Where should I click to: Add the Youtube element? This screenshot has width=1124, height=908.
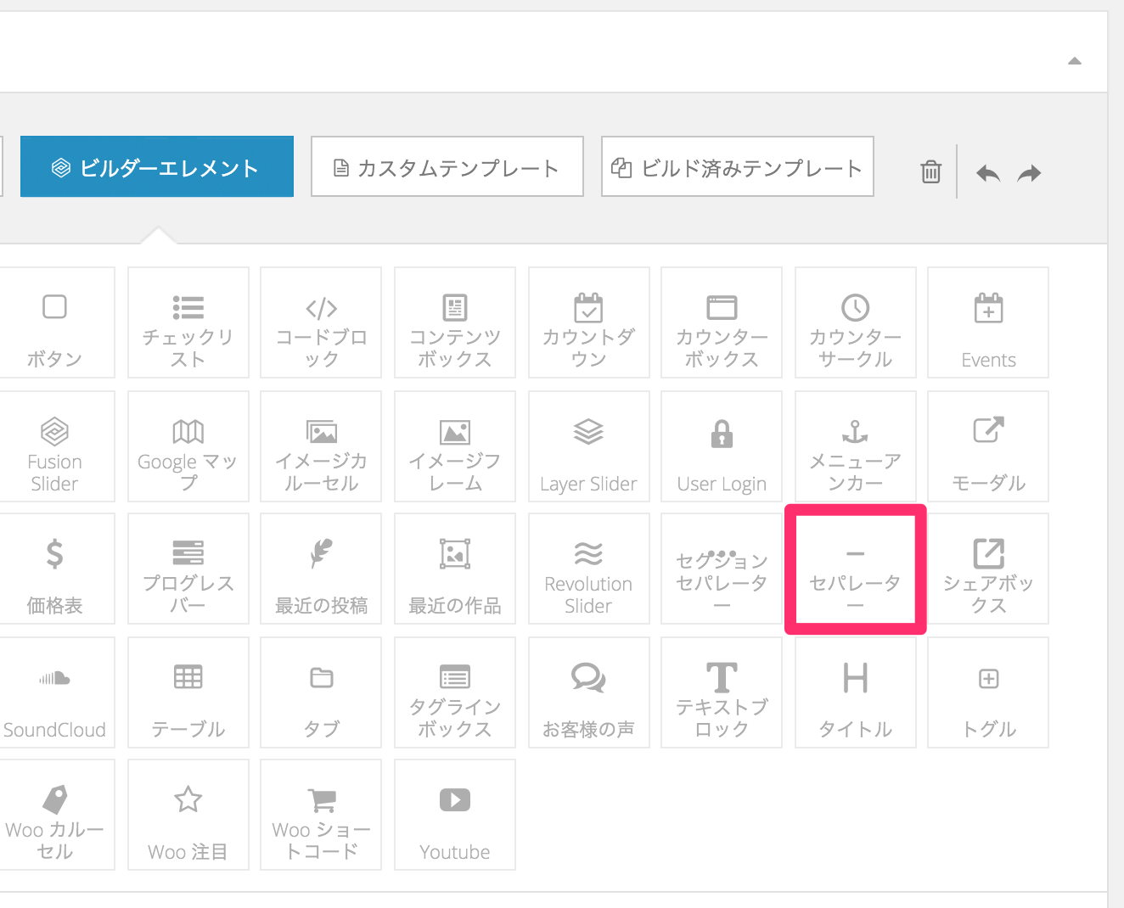coord(455,815)
